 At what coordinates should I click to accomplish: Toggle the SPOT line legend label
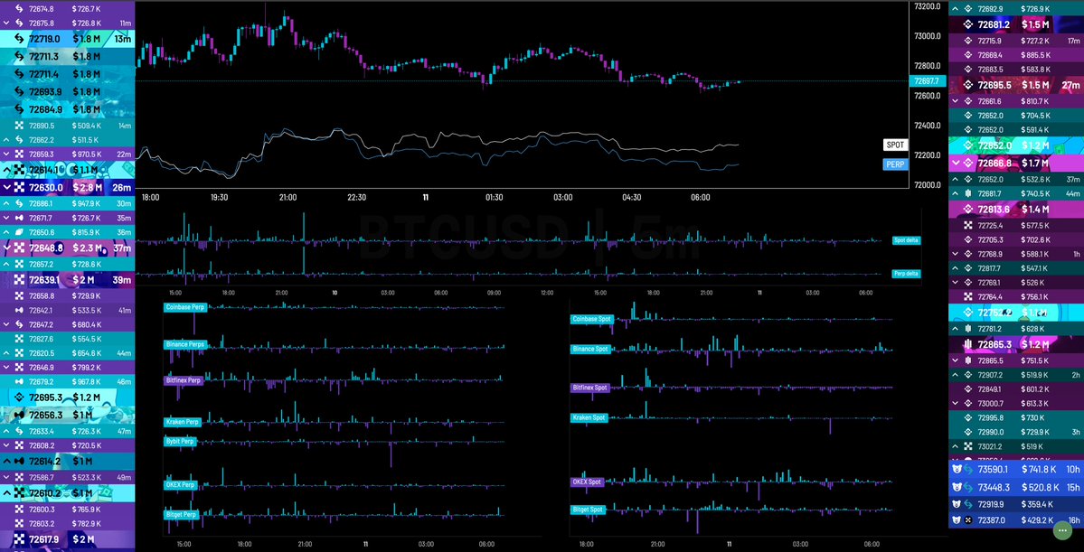click(895, 145)
